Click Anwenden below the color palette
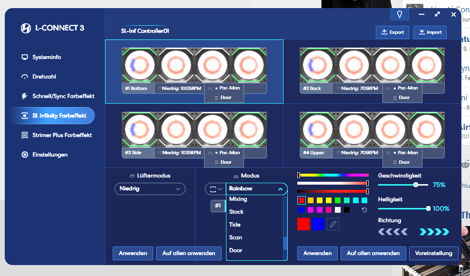 point(317,253)
